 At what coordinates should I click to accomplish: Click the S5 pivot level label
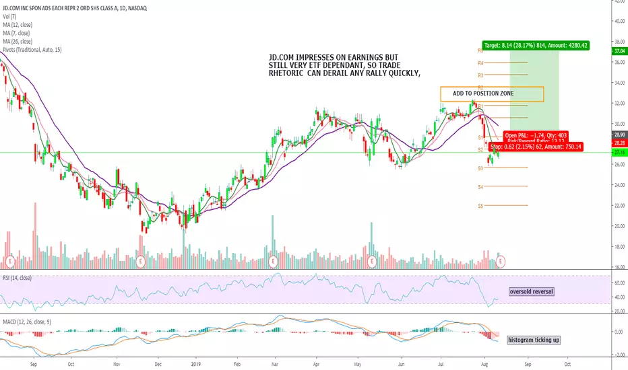(x=480, y=206)
